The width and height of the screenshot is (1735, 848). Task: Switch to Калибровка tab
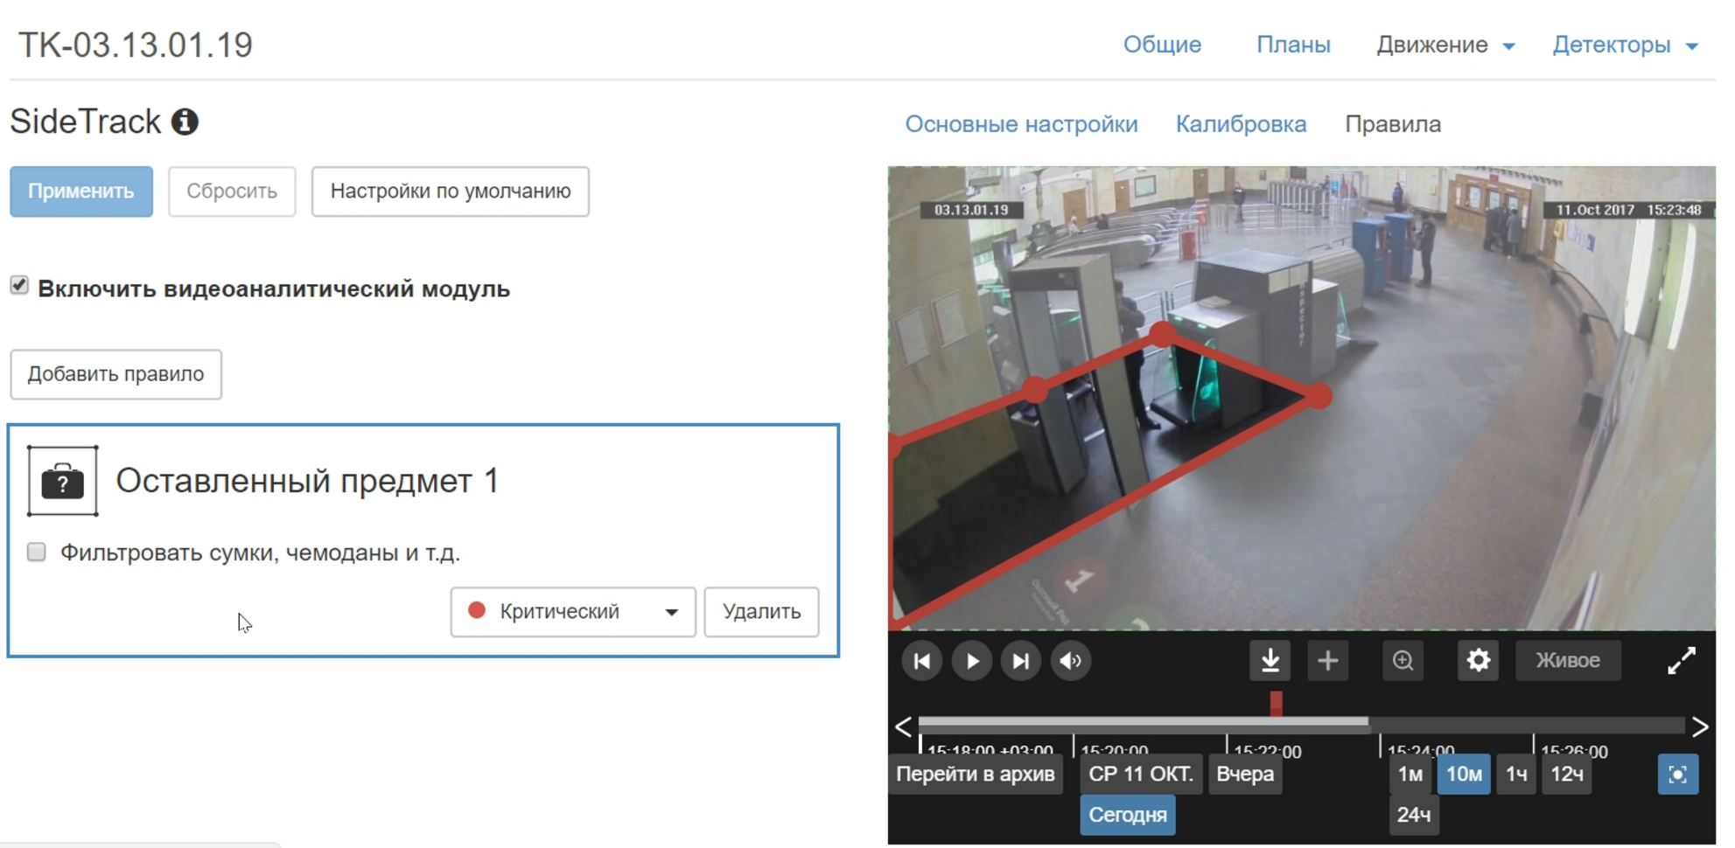click(1241, 124)
